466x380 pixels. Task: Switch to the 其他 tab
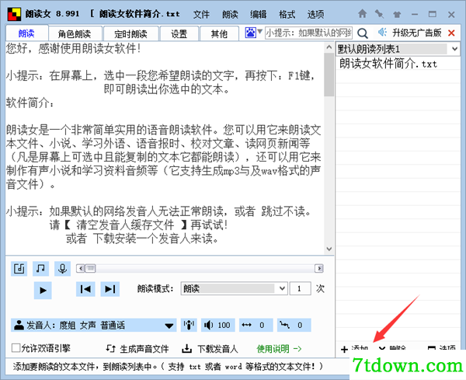tap(219, 34)
